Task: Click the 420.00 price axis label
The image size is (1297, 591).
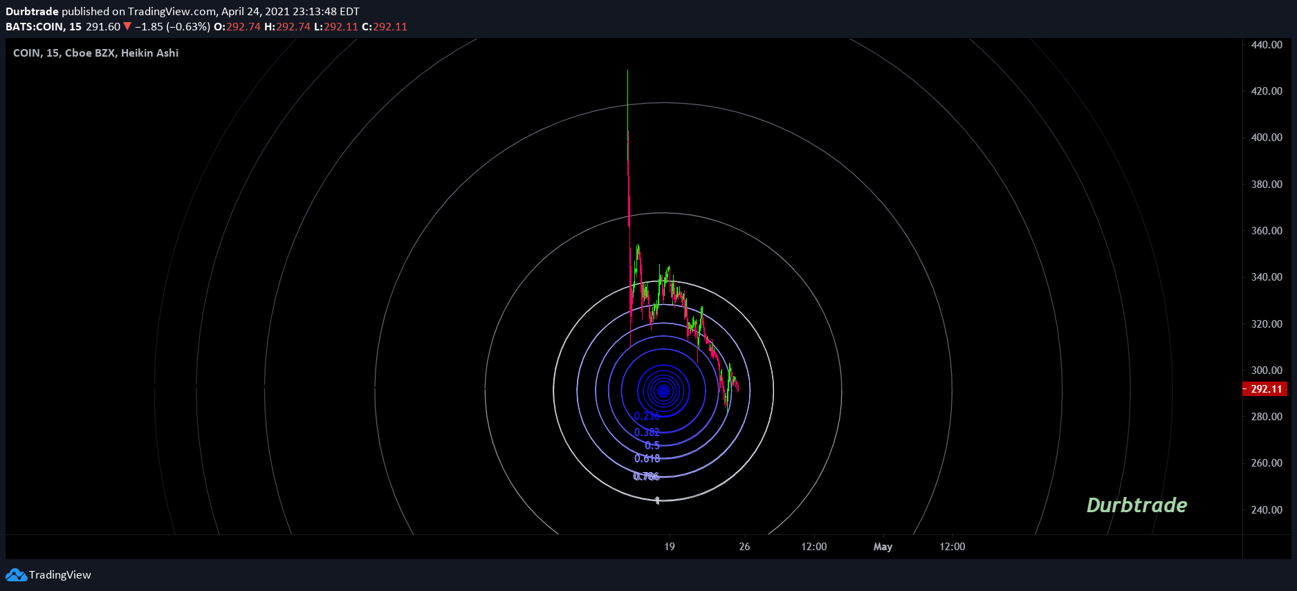Action: [1267, 91]
